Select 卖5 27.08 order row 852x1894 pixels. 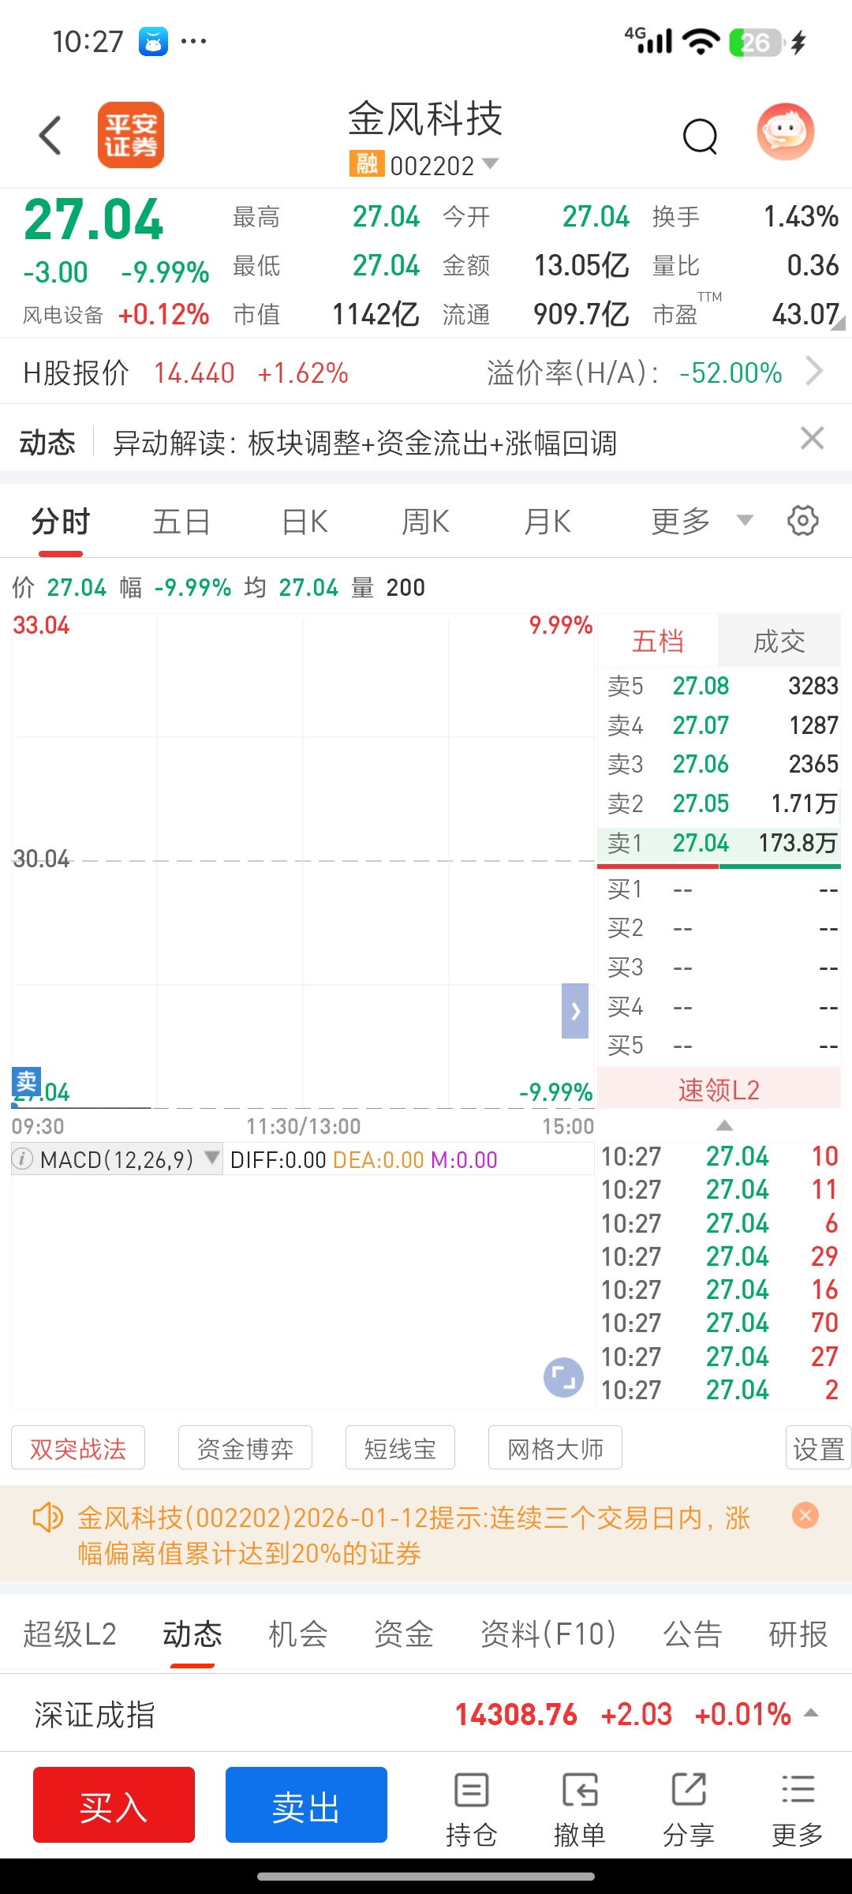pyautogui.click(x=719, y=686)
